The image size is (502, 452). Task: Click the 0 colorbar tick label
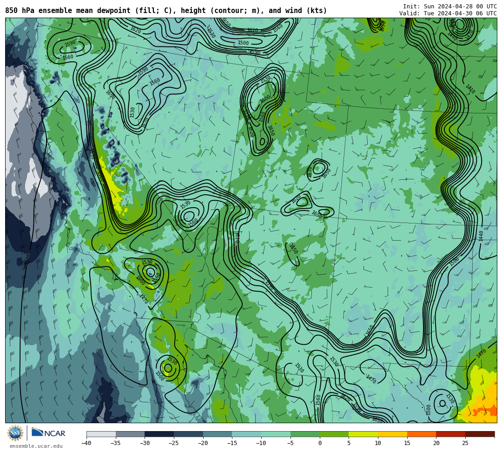(320, 443)
